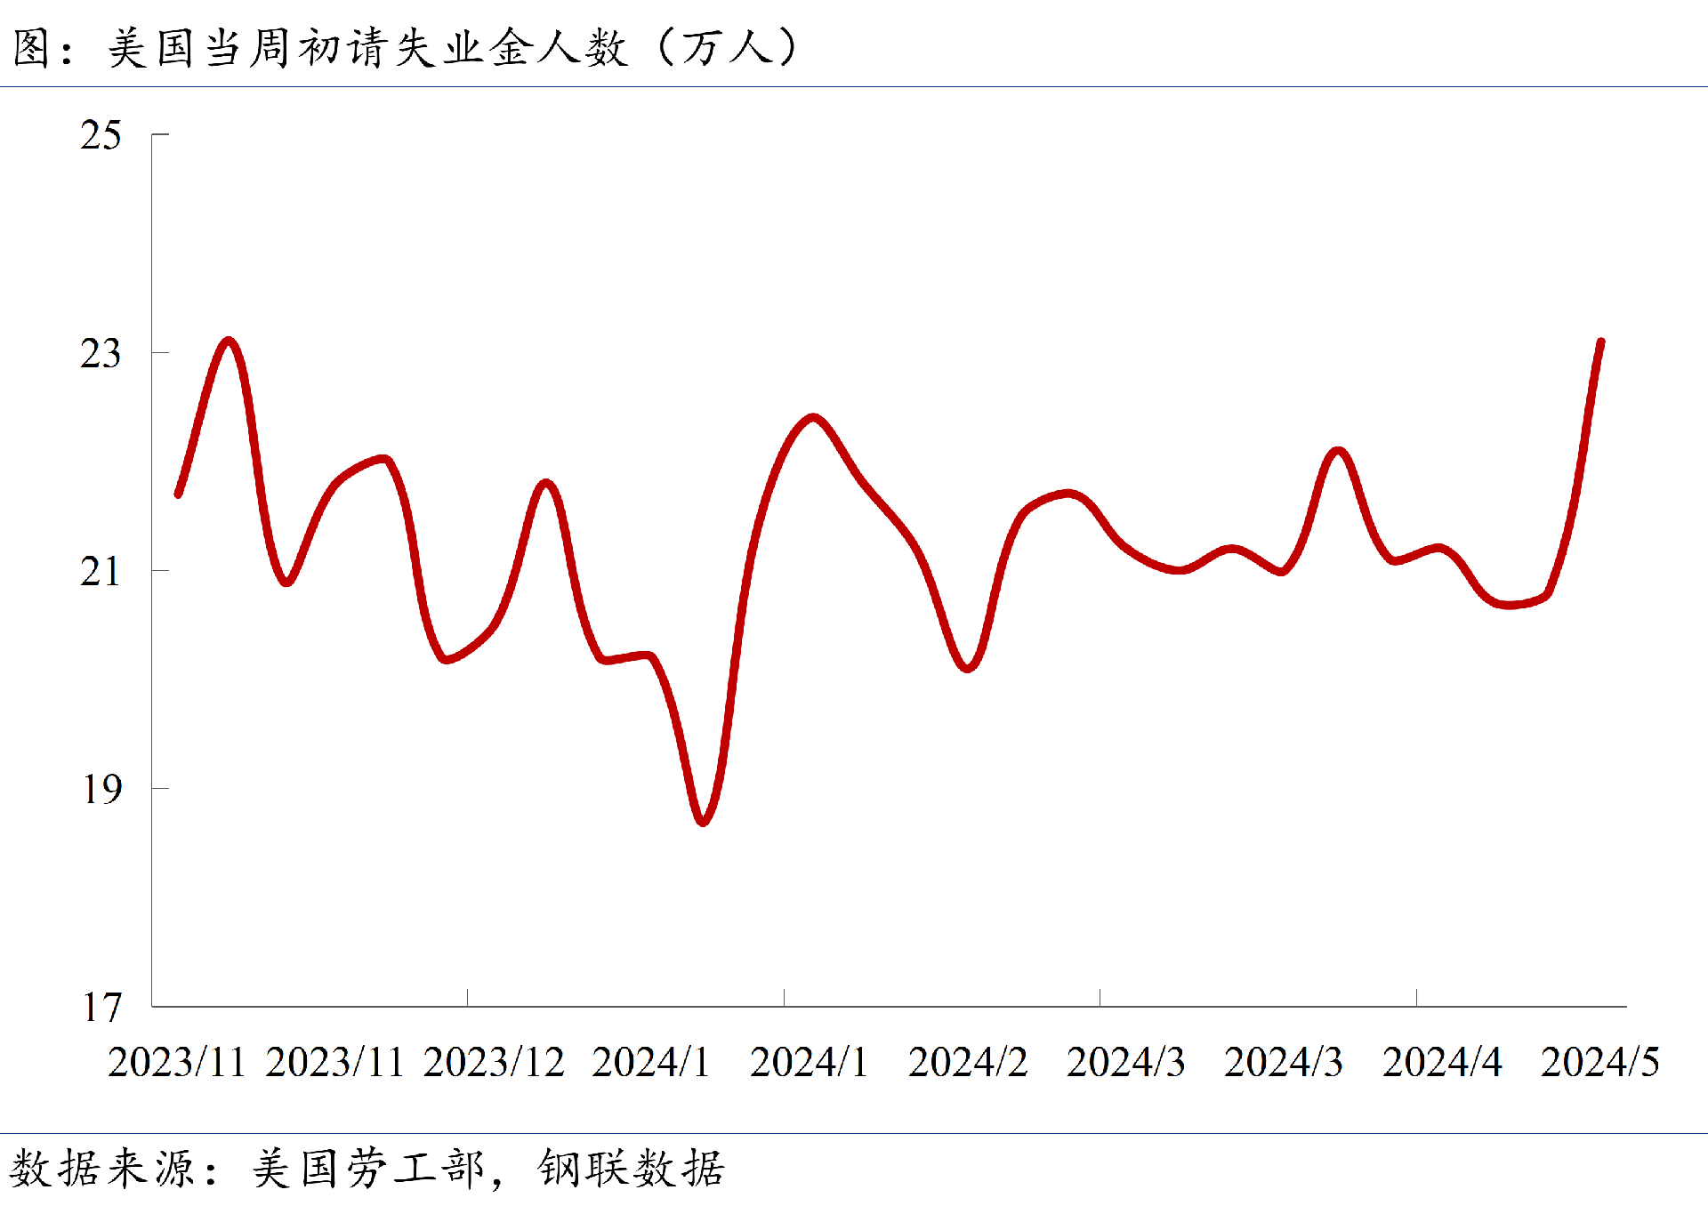The image size is (1708, 1222).
Task: Click the red line's leftmost starting point
Action: click(179, 494)
